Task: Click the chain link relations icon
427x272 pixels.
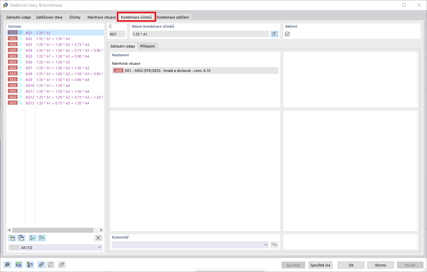Action: pos(41,265)
